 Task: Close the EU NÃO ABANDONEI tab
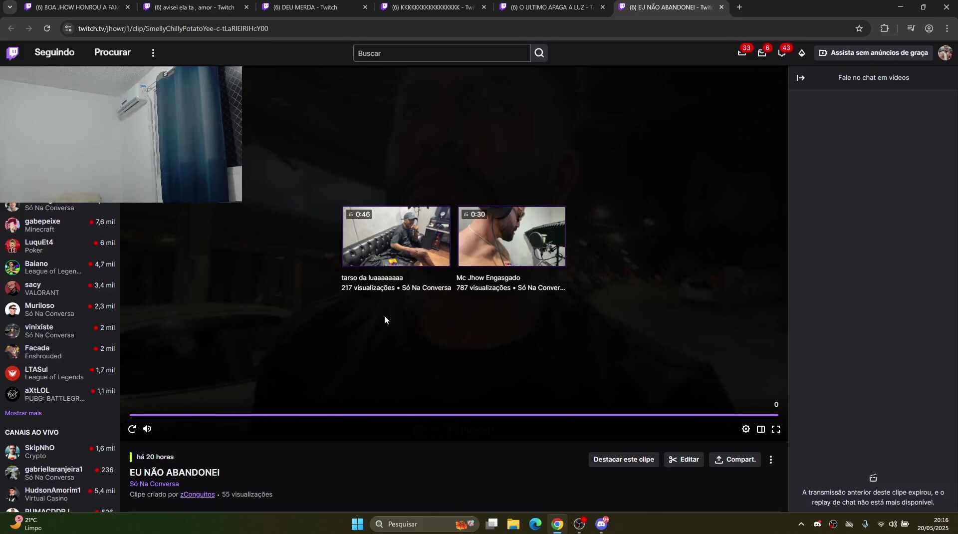point(721,7)
